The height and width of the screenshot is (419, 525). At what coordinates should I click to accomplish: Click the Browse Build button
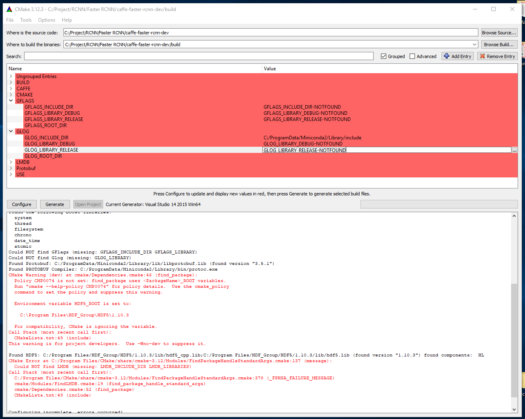[499, 45]
